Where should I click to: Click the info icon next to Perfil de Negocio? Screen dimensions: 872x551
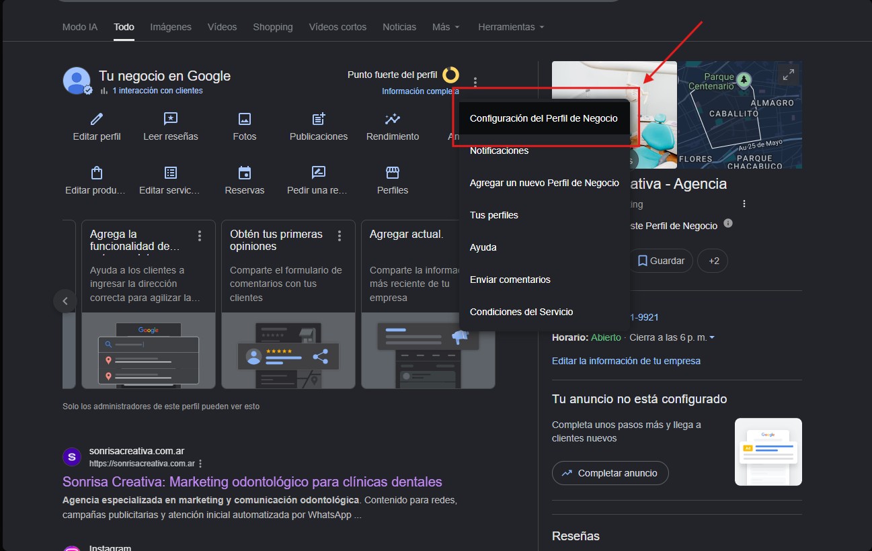click(x=728, y=223)
